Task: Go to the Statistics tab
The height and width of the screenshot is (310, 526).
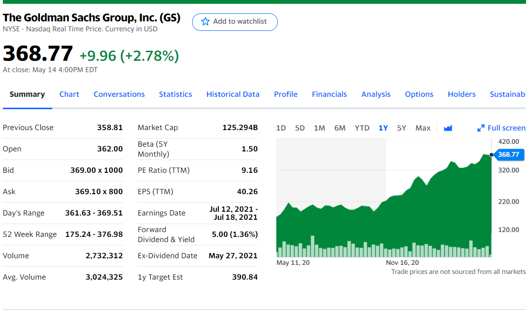Action: [x=175, y=94]
